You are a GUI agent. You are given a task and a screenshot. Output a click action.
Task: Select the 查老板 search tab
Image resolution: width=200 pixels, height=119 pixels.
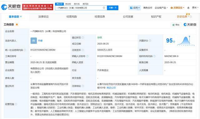click(68, 4)
